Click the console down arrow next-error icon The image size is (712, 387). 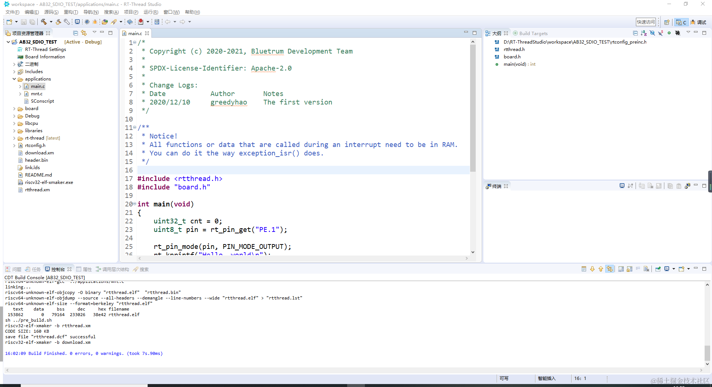(x=592, y=269)
